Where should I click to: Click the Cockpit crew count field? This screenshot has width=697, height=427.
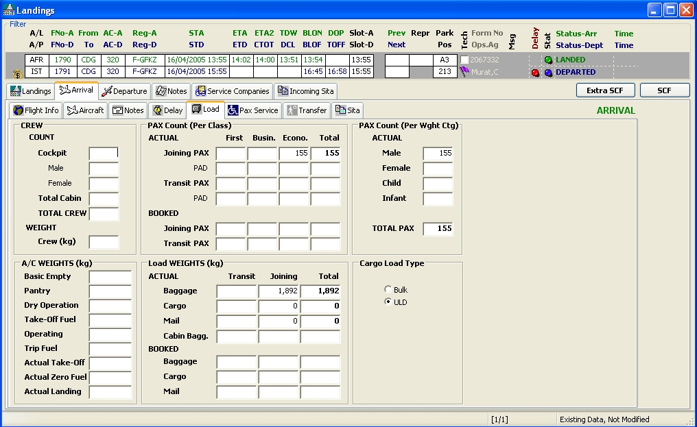(x=103, y=153)
